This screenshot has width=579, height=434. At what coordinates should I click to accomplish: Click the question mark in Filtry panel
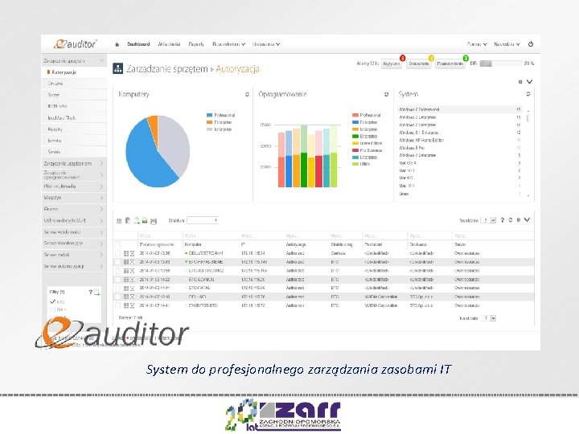tap(90, 292)
